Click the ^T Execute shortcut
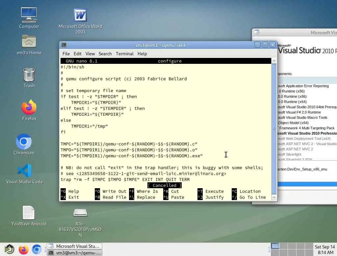Image resolution: width=337 pixels, height=256 pixels. click(x=211, y=191)
